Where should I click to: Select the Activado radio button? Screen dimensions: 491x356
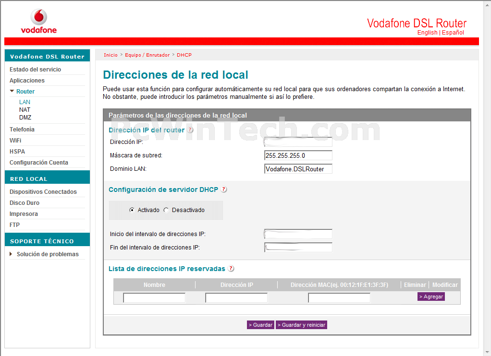pos(132,210)
